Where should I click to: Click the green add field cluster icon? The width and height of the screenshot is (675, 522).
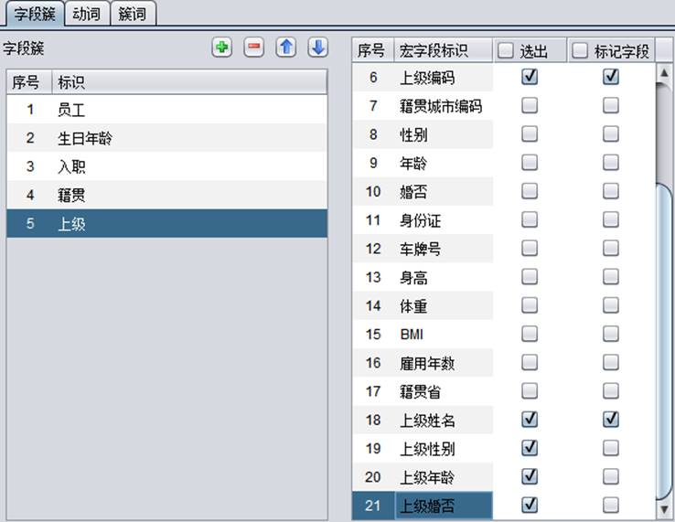pyautogui.click(x=221, y=48)
